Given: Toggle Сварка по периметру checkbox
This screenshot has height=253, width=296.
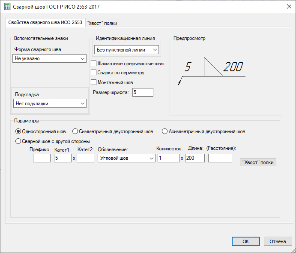Looking at the screenshot, I should coord(94,73).
